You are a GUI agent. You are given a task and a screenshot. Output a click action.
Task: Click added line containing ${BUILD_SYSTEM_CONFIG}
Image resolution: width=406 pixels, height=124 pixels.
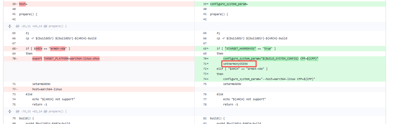(x=290, y=59)
